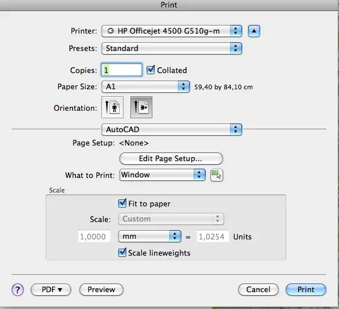The height and width of the screenshot is (309, 339).
Task: Open the mm units dropdown
Action: coord(150,236)
